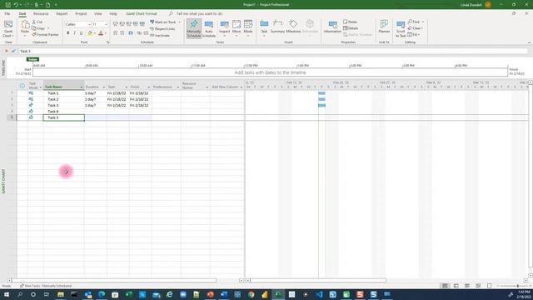Activate the Format Painter
Screen dimensions: 533x300
[45, 35]
